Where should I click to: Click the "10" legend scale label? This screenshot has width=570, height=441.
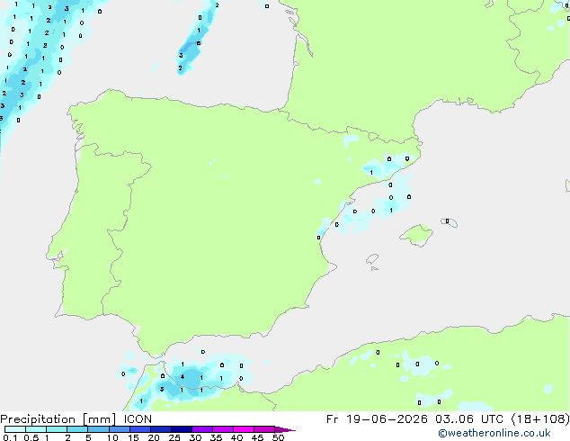point(112,437)
